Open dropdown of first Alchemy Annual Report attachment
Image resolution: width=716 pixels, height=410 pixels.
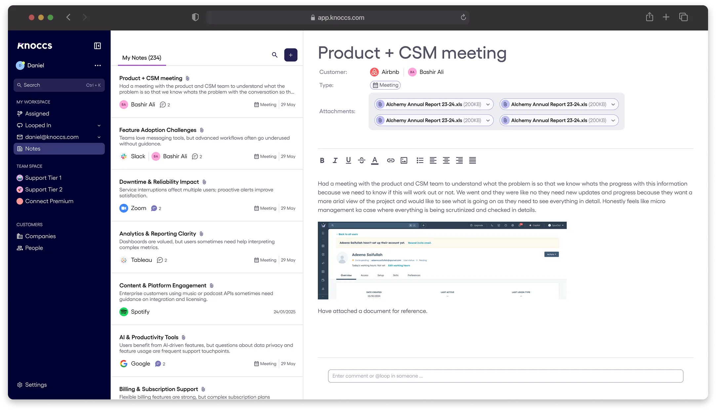[488, 104]
